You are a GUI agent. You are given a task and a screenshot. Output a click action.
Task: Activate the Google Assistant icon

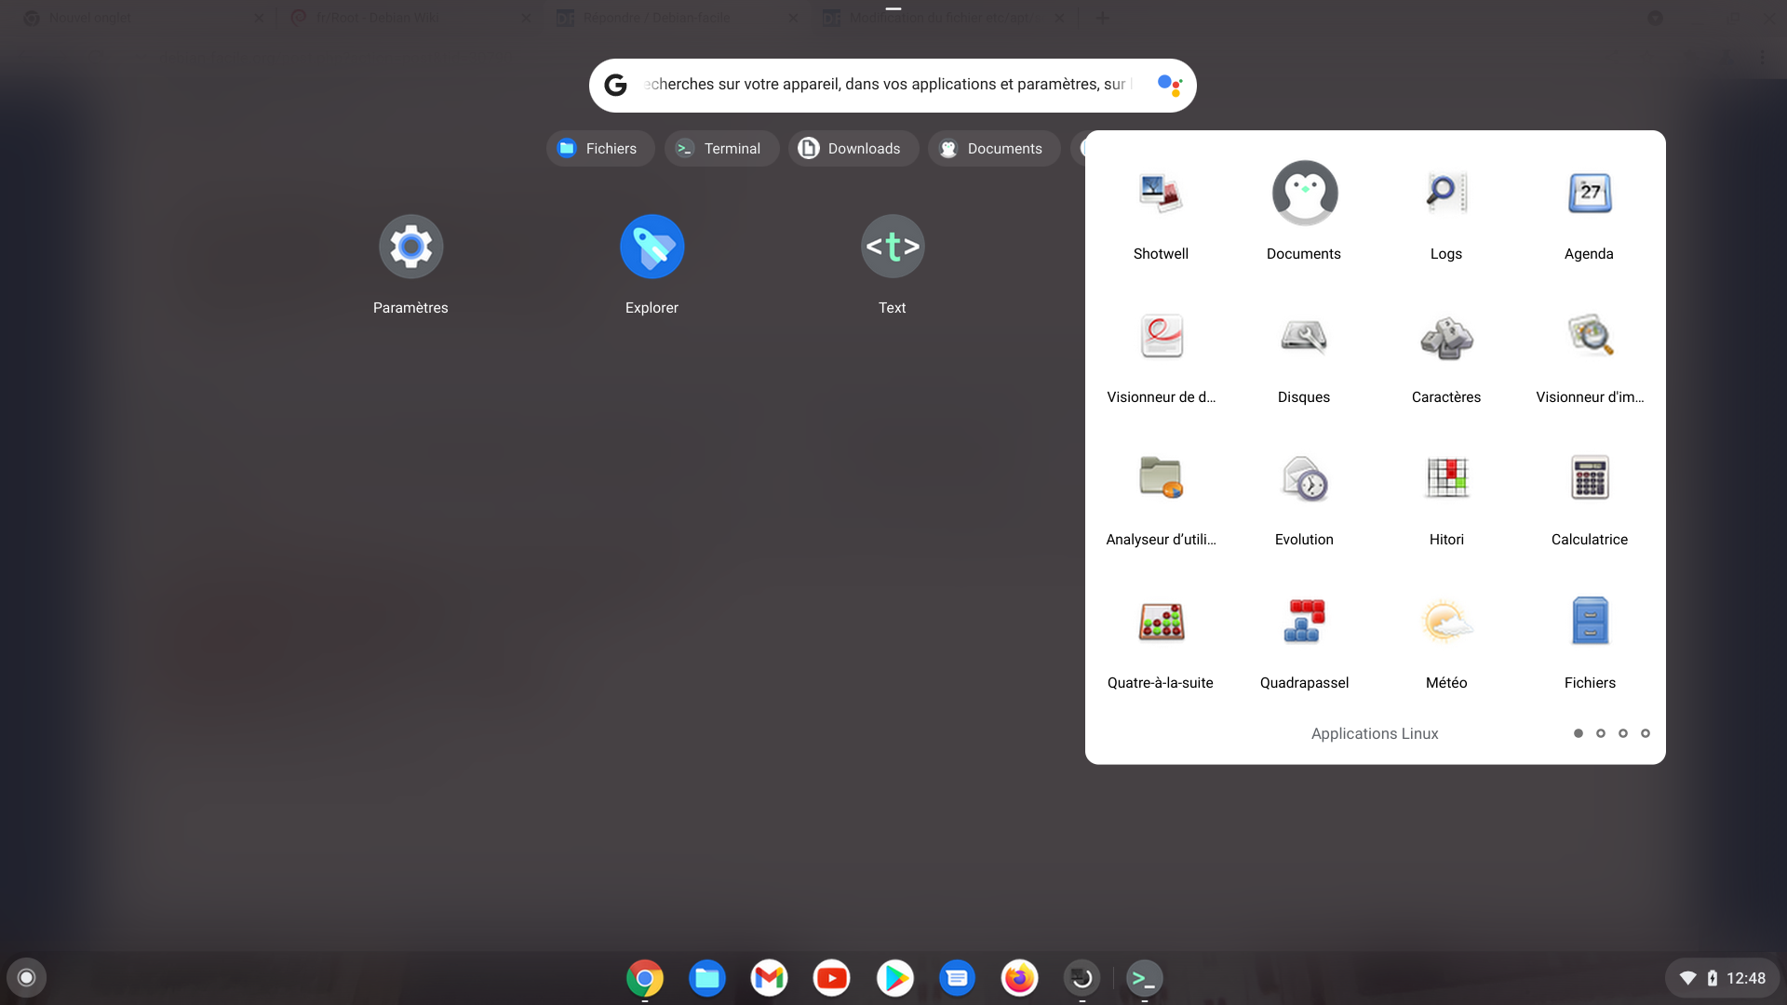pyautogui.click(x=1169, y=85)
